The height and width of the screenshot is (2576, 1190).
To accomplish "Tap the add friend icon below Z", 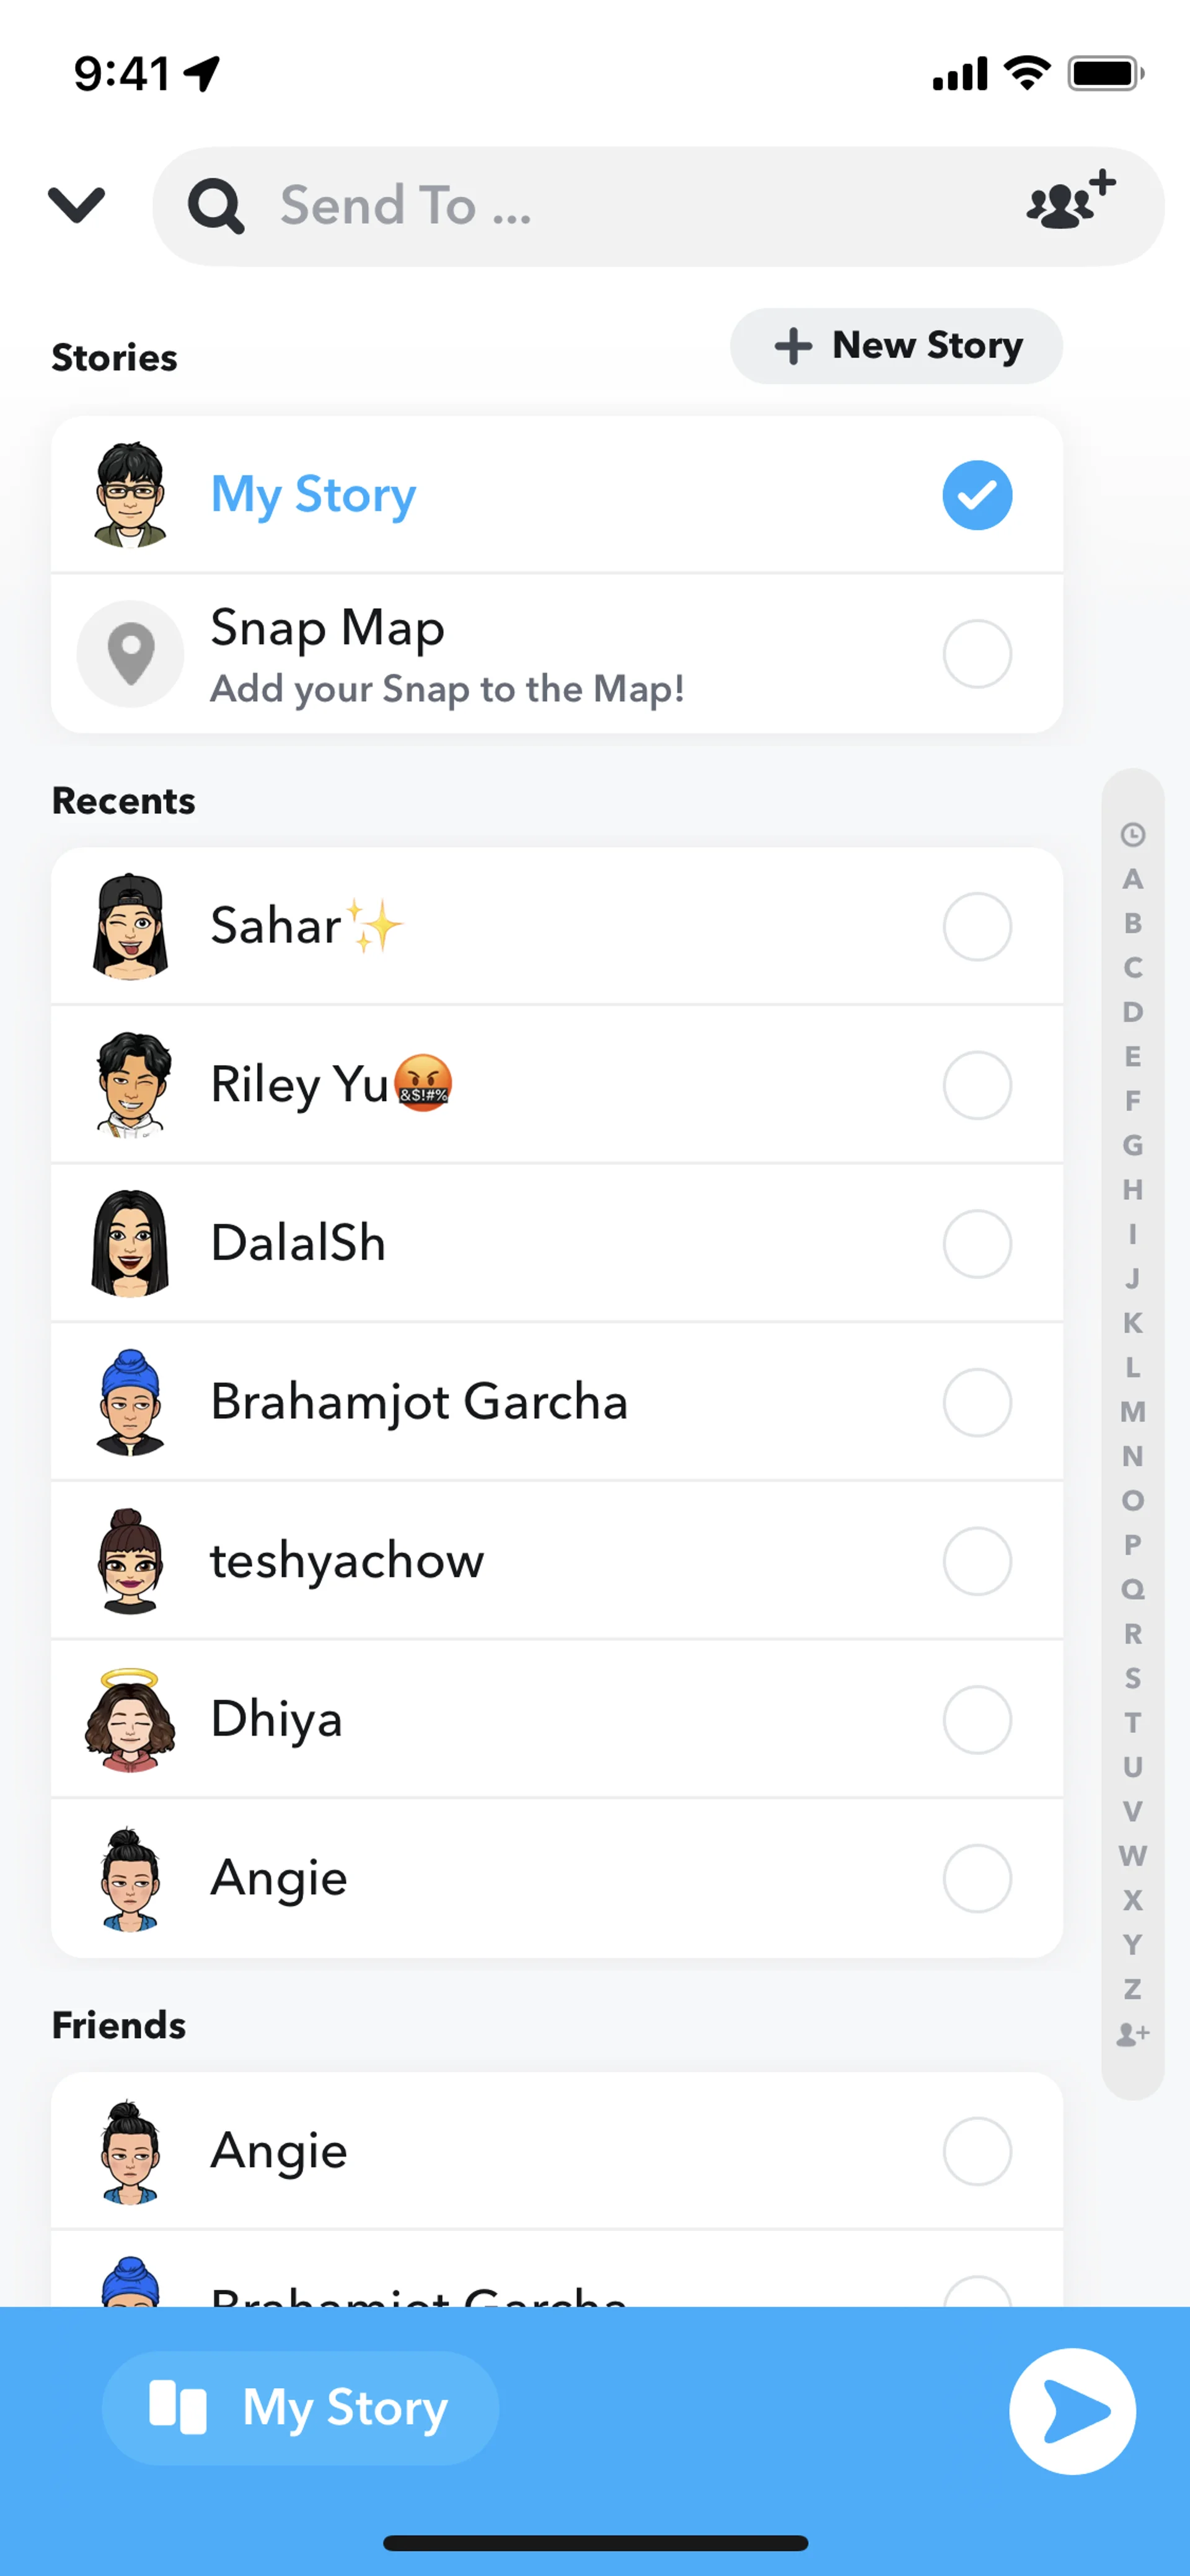I will [1132, 2033].
